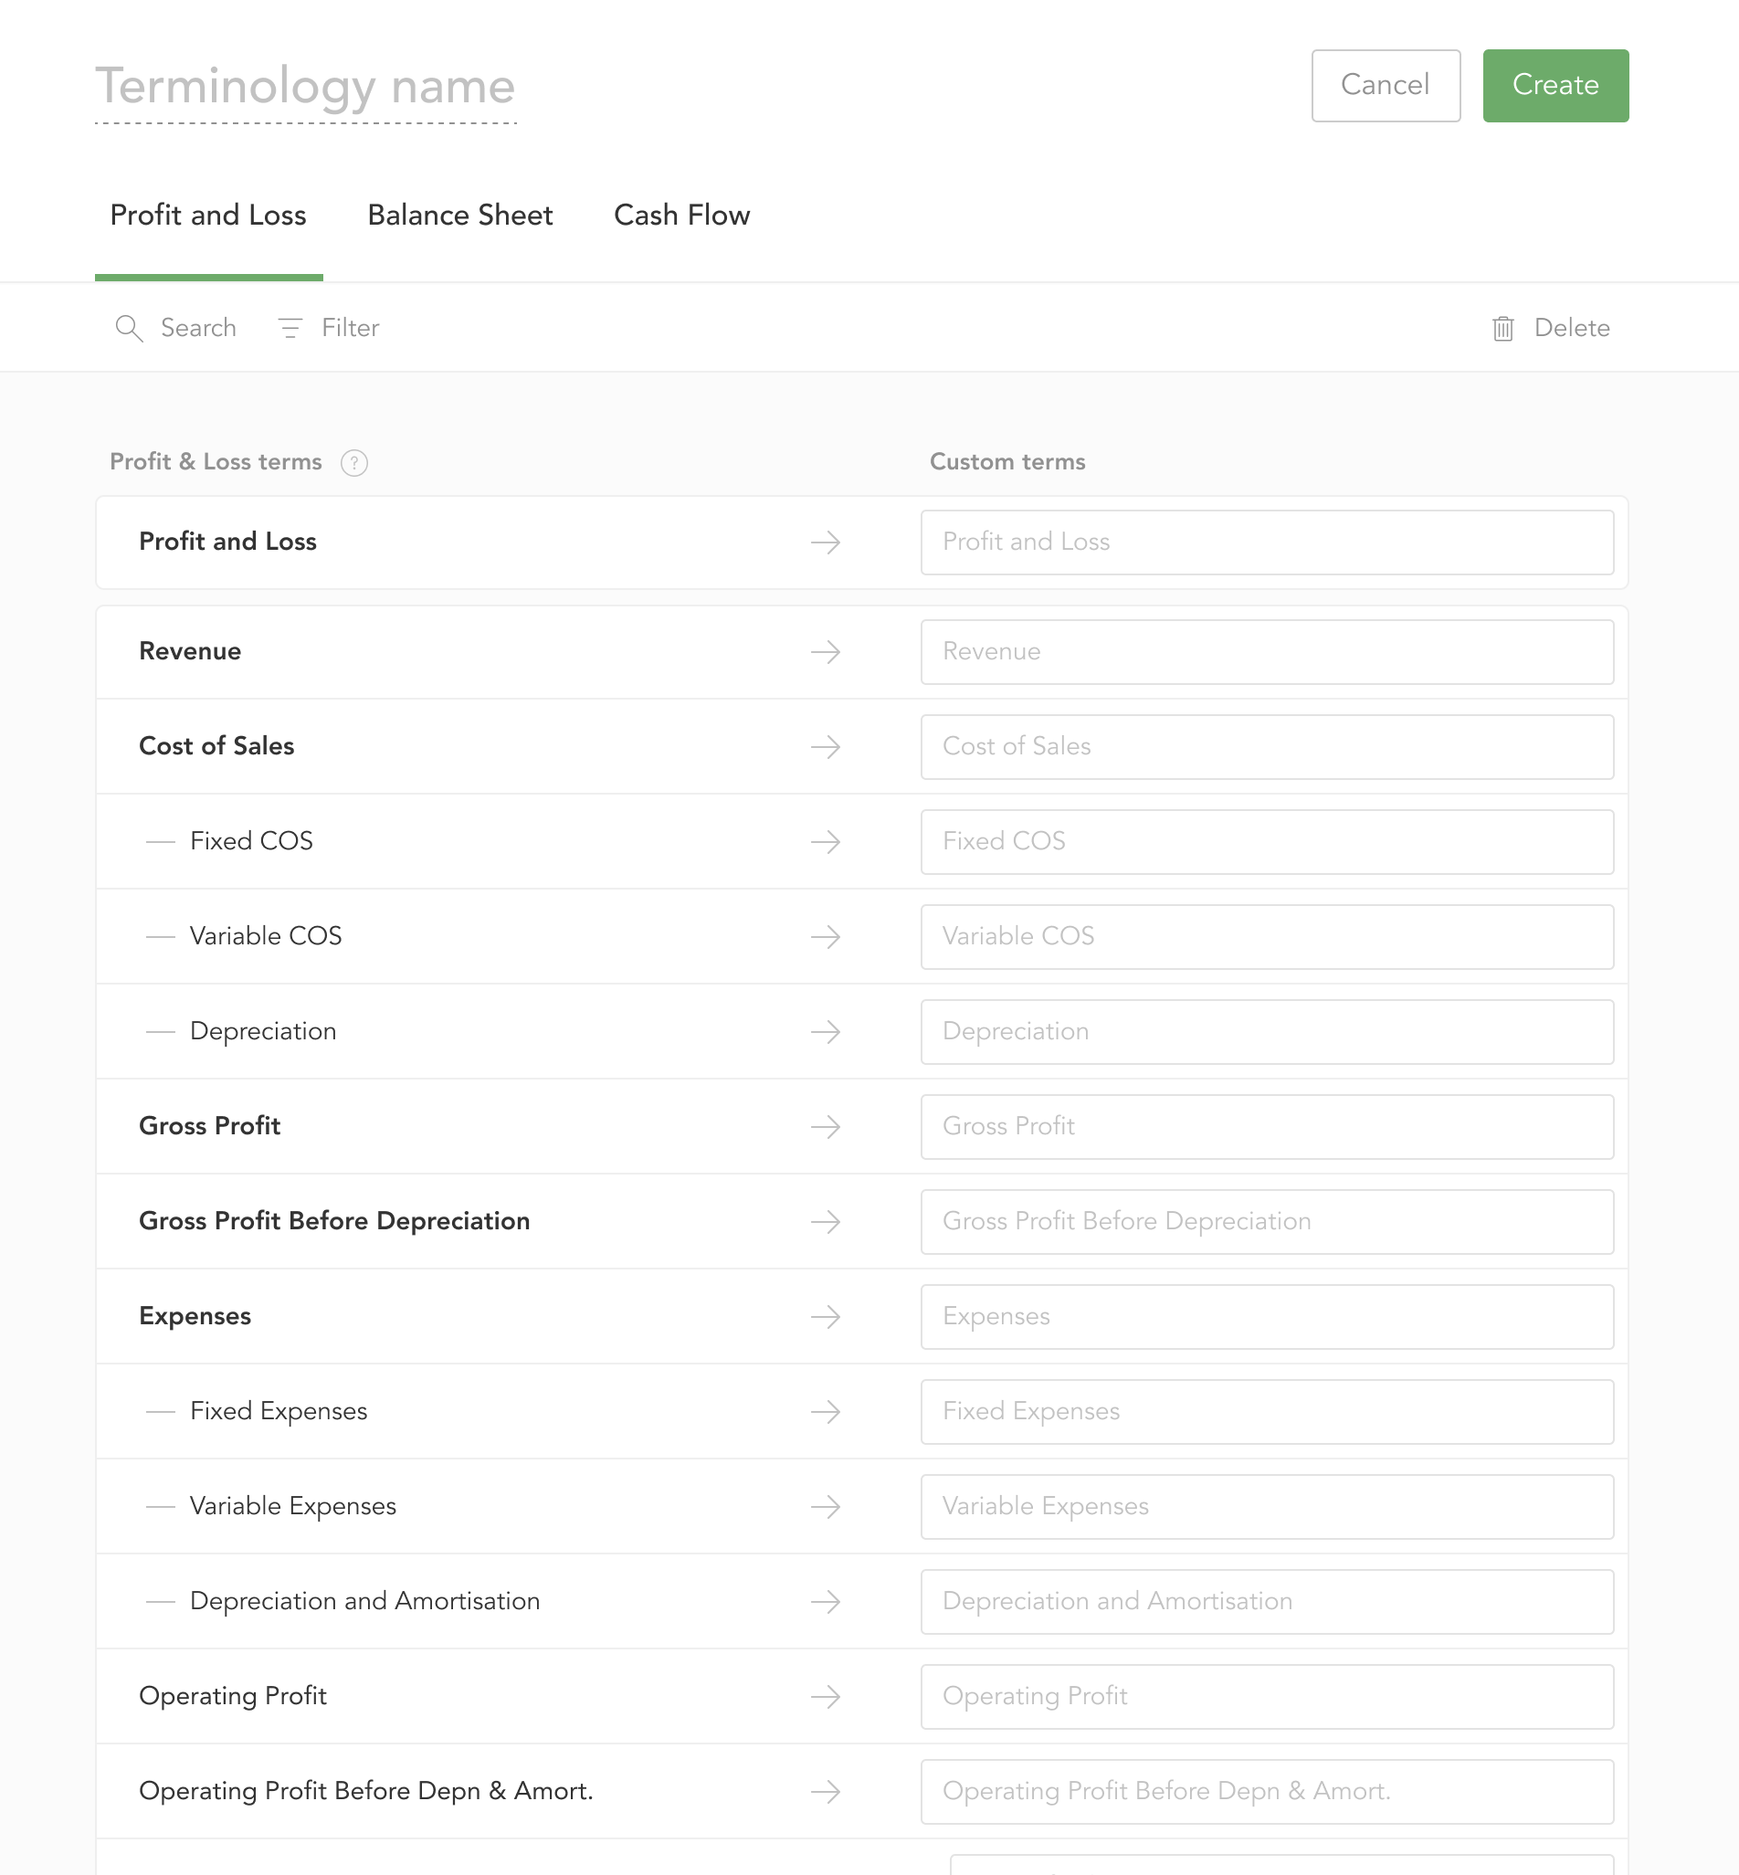Click the search icon

pyautogui.click(x=130, y=327)
